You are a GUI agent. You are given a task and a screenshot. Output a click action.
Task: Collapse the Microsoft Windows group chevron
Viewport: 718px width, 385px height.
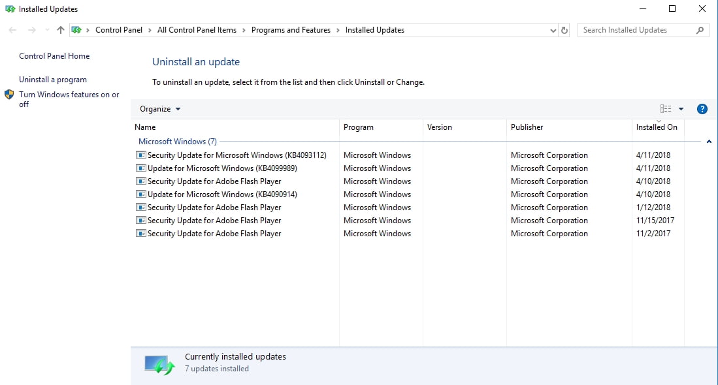coord(709,141)
